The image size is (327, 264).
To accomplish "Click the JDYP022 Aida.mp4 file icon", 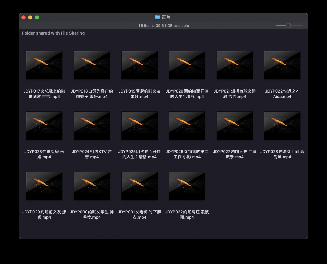I will pos(282,65).
